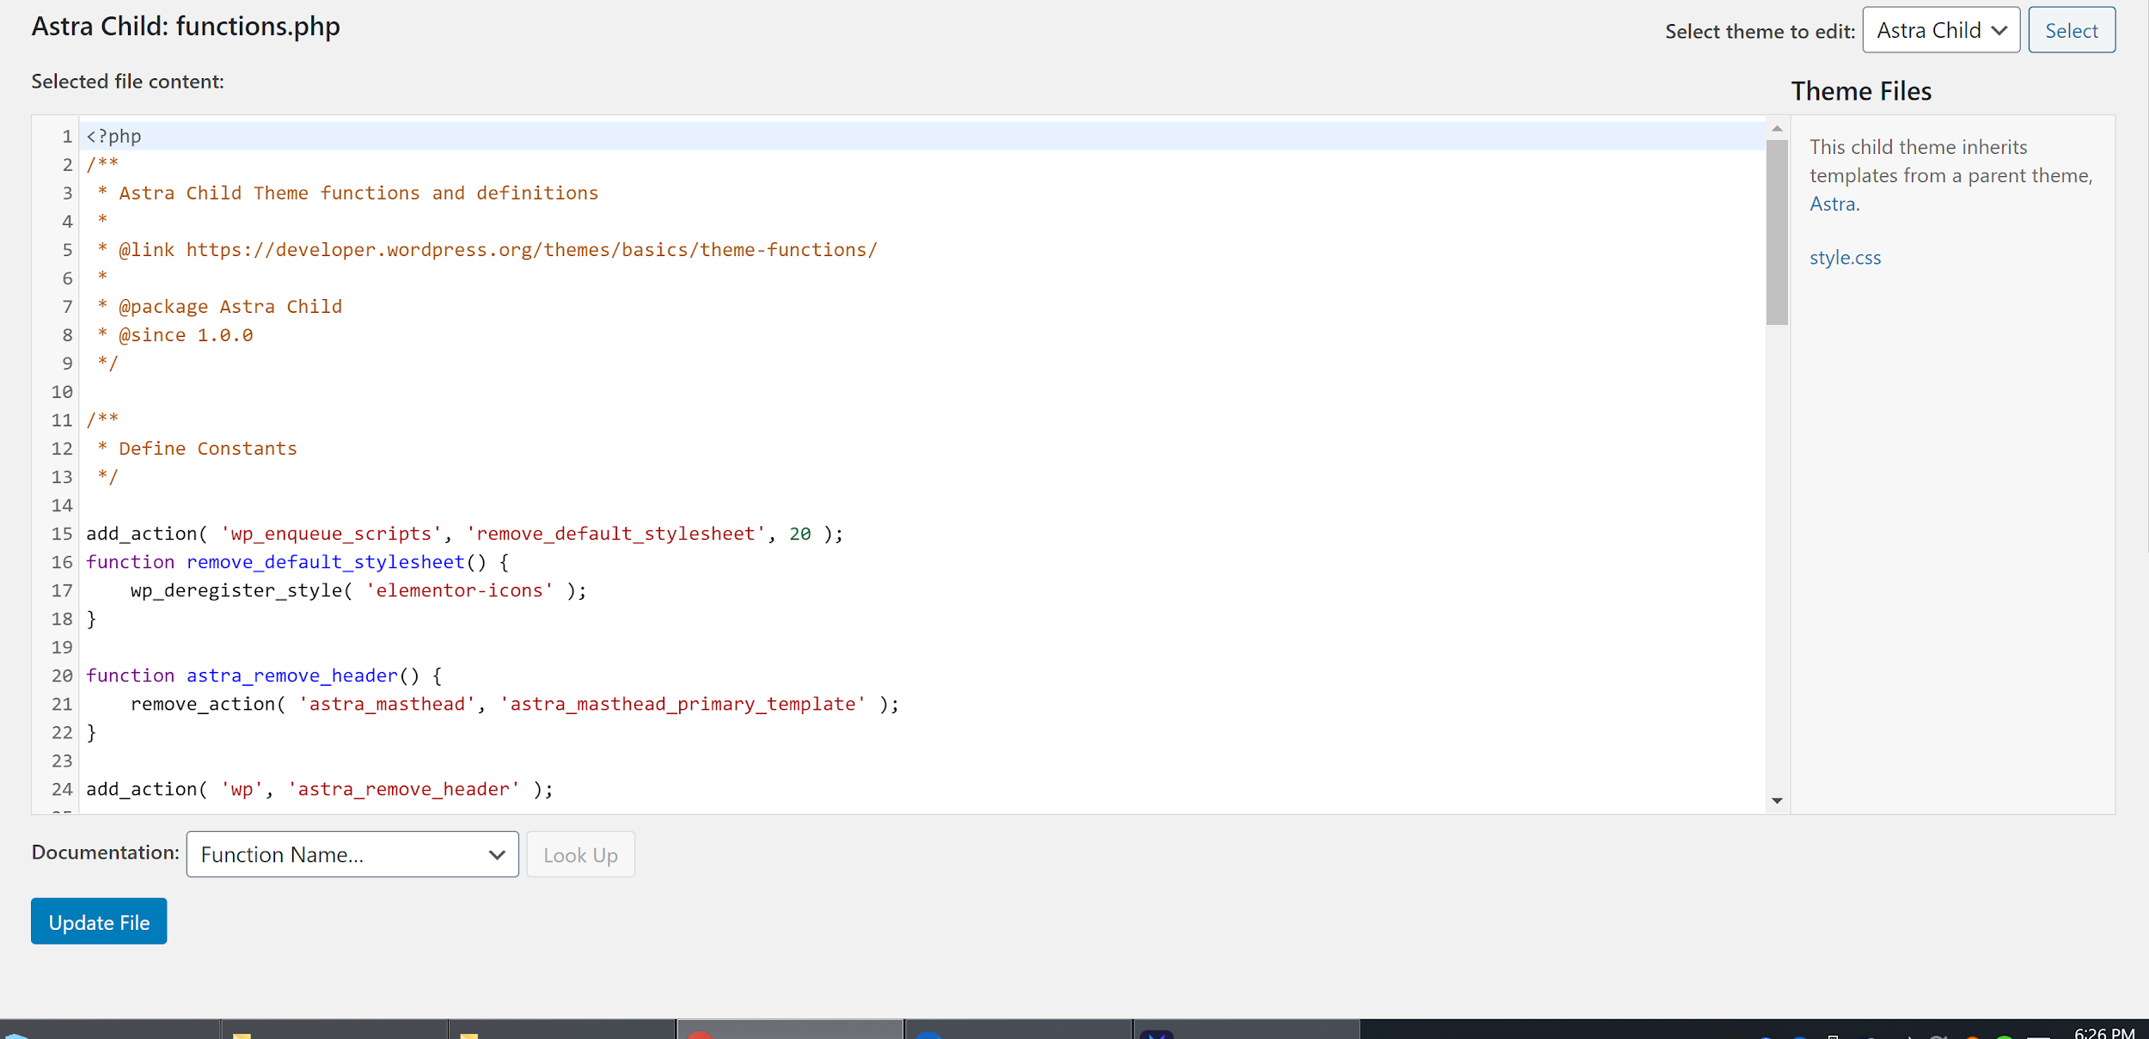Click the @link URL comment on line 5

(x=530, y=250)
